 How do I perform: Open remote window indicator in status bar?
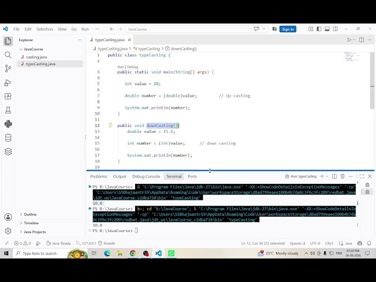pyautogui.click(x=6, y=243)
